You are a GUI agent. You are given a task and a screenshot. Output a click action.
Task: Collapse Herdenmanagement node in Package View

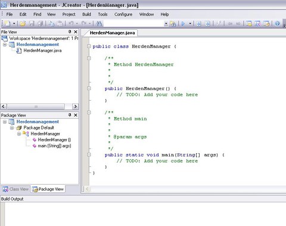(5, 122)
